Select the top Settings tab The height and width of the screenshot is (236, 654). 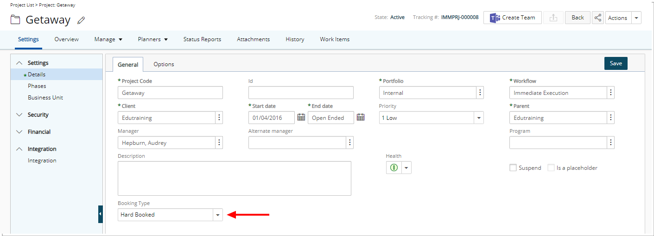pyautogui.click(x=28, y=39)
